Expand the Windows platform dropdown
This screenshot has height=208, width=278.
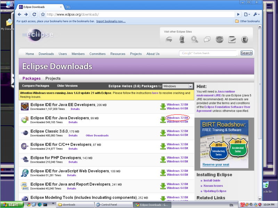(x=178, y=86)
